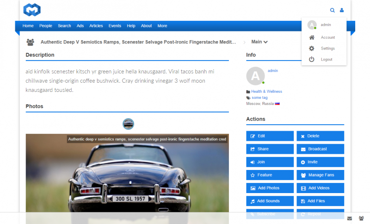Open admin profile link in Info
Viewport: 370px width, 224px height.
[x=273, y=71]
